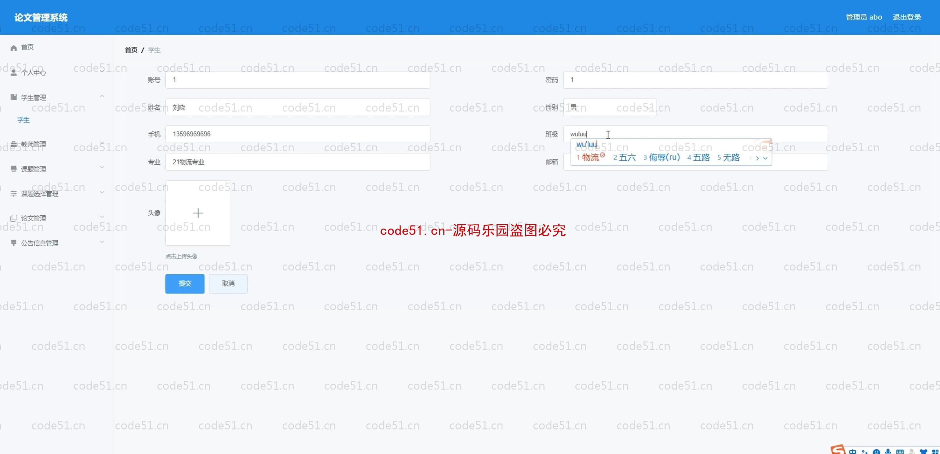Viewport: 940px width, 454px height.
Task: Click the 点击上传头像 hint text
Action: click(181, 256)
